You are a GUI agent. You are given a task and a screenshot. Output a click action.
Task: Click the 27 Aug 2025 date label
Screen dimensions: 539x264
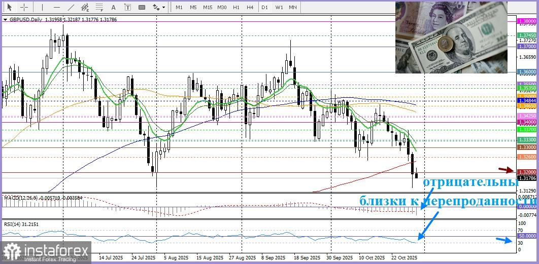(x=242, y=257)
